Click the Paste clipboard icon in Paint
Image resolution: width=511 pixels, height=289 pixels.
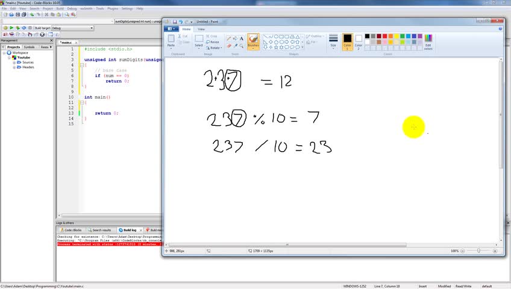pyautogui.click(x=171, y=39)
